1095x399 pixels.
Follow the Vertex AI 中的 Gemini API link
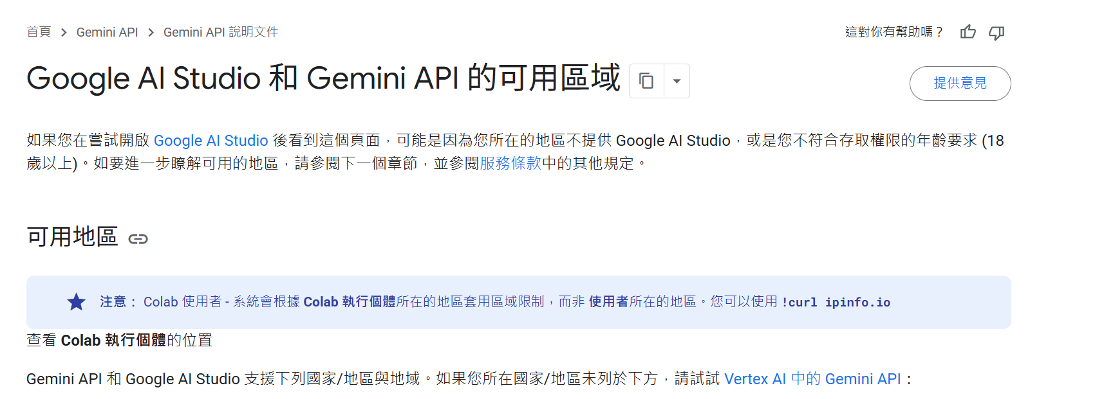(x=812, y=379)
